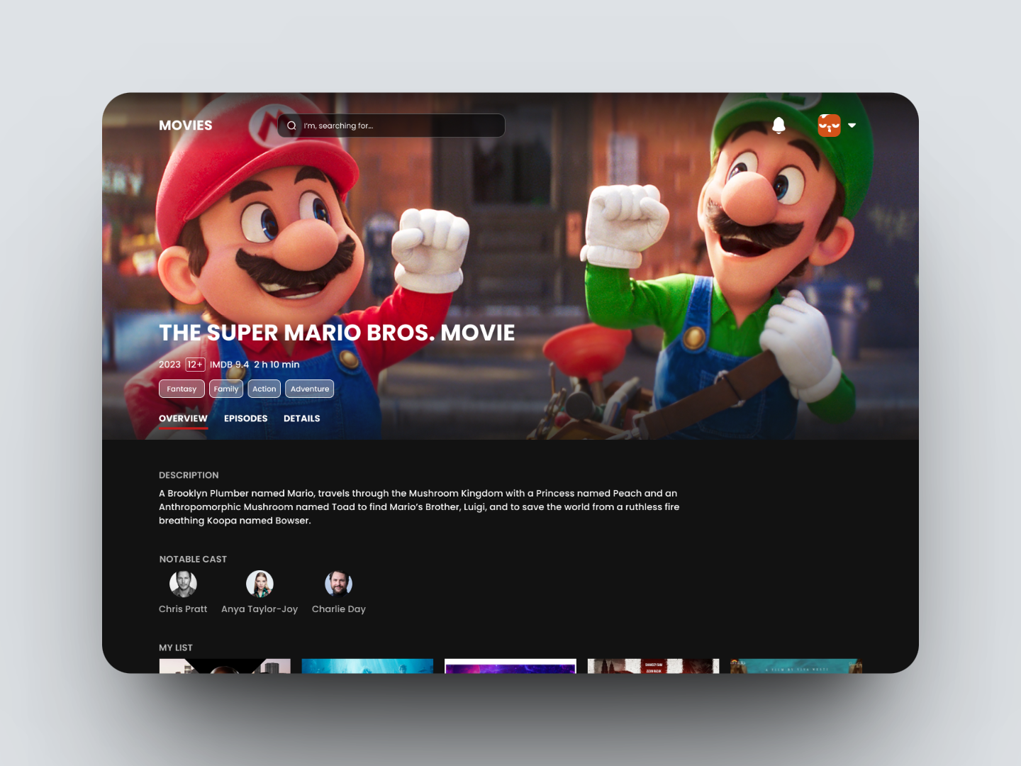Select the Family genre tag
Image resolution: width=1021 pixels, height=766 pixels.
click(225, 389)
